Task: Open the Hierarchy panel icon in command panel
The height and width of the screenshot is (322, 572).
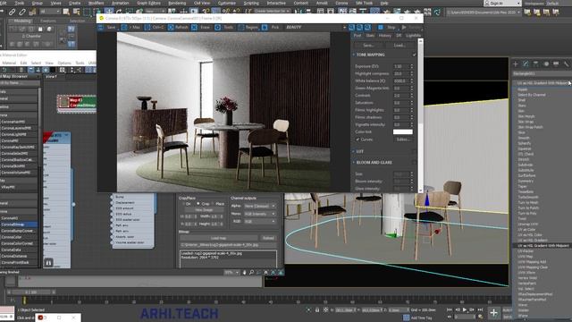Action: (536, 64)
